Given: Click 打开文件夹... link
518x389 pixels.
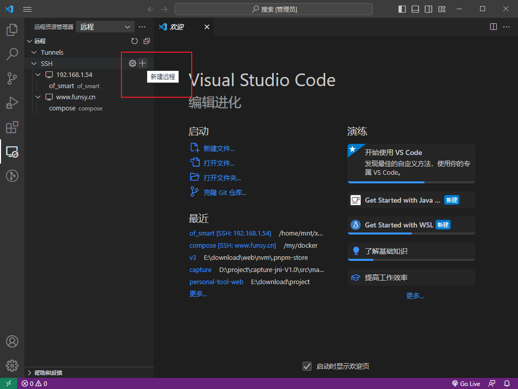Looking at the screenshot, I should click(222, 178).
